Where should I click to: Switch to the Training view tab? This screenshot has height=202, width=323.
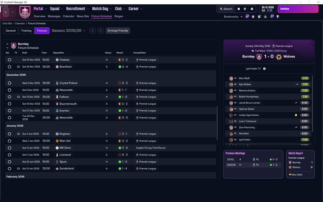[x=26, y=31]
